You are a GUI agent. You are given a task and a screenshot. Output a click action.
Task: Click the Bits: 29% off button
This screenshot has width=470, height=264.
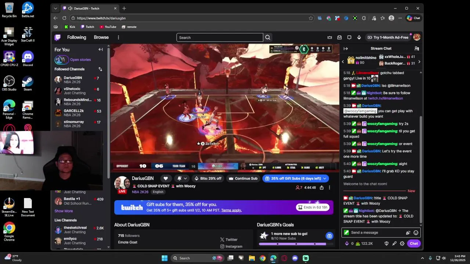pos(208,178)
